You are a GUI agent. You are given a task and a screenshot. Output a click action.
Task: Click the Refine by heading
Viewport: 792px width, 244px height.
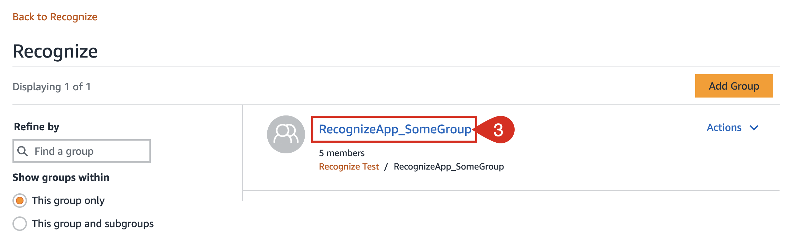click(37, 127)
